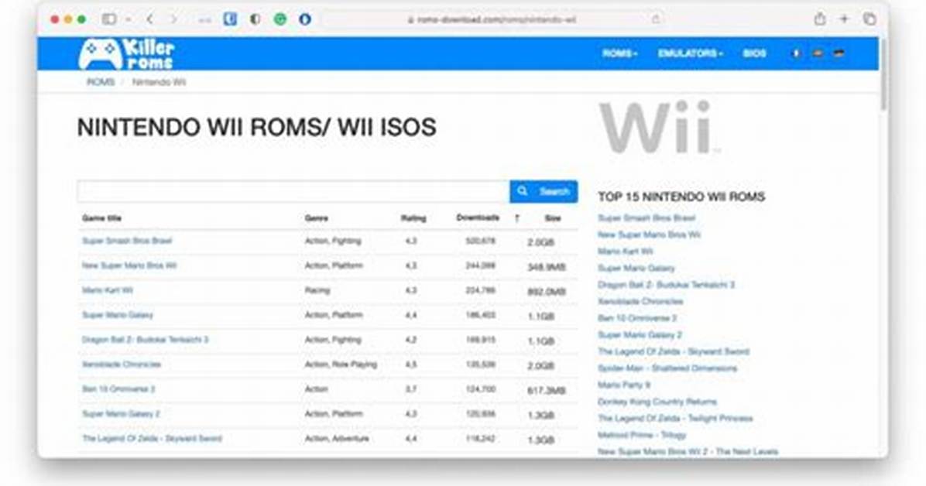Click the Action, Adventure genre cell
Image resolution: width=926 pixels, height=486 pixels.
(337, 439)
